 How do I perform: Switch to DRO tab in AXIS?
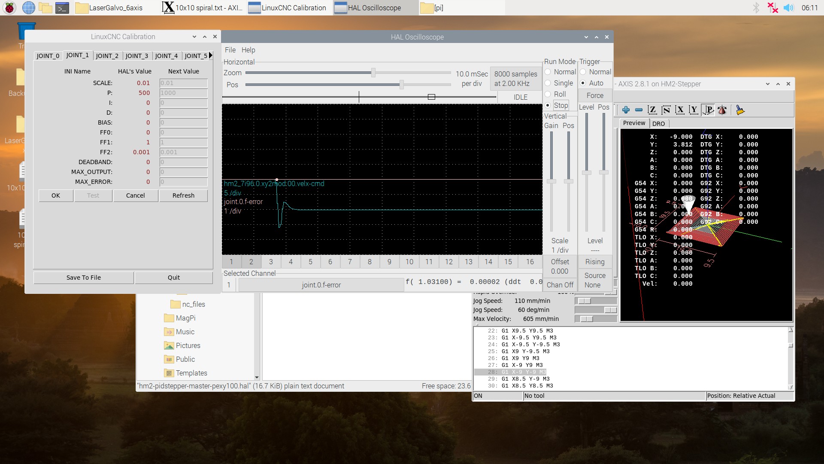[658, 124]
